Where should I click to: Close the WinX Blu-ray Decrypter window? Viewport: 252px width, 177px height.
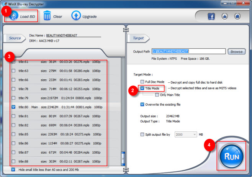click(243, 3)
